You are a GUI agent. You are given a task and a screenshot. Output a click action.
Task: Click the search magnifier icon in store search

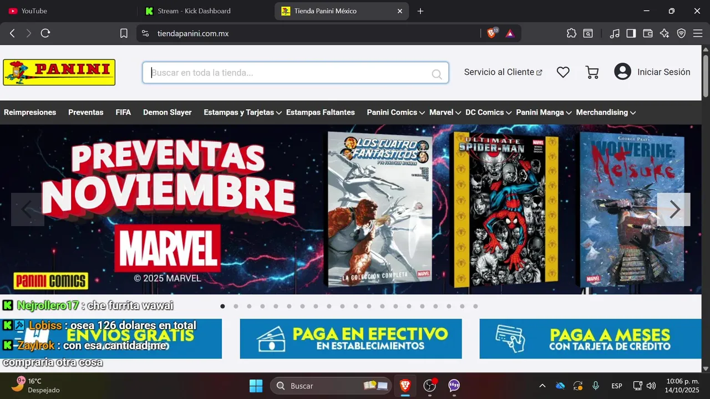(437, 74)
